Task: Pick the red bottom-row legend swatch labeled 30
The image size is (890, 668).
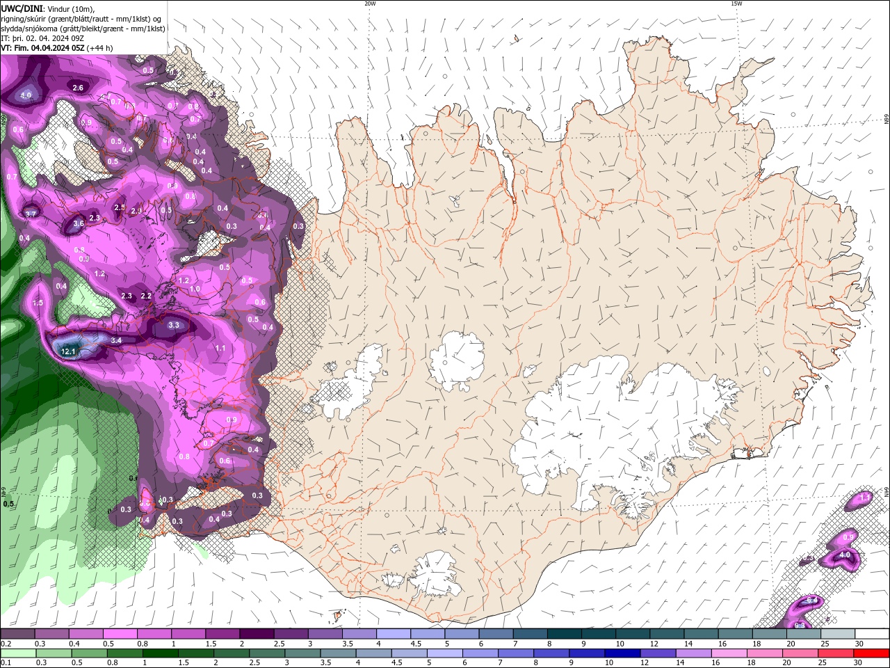Action: (x=871, y=653)
